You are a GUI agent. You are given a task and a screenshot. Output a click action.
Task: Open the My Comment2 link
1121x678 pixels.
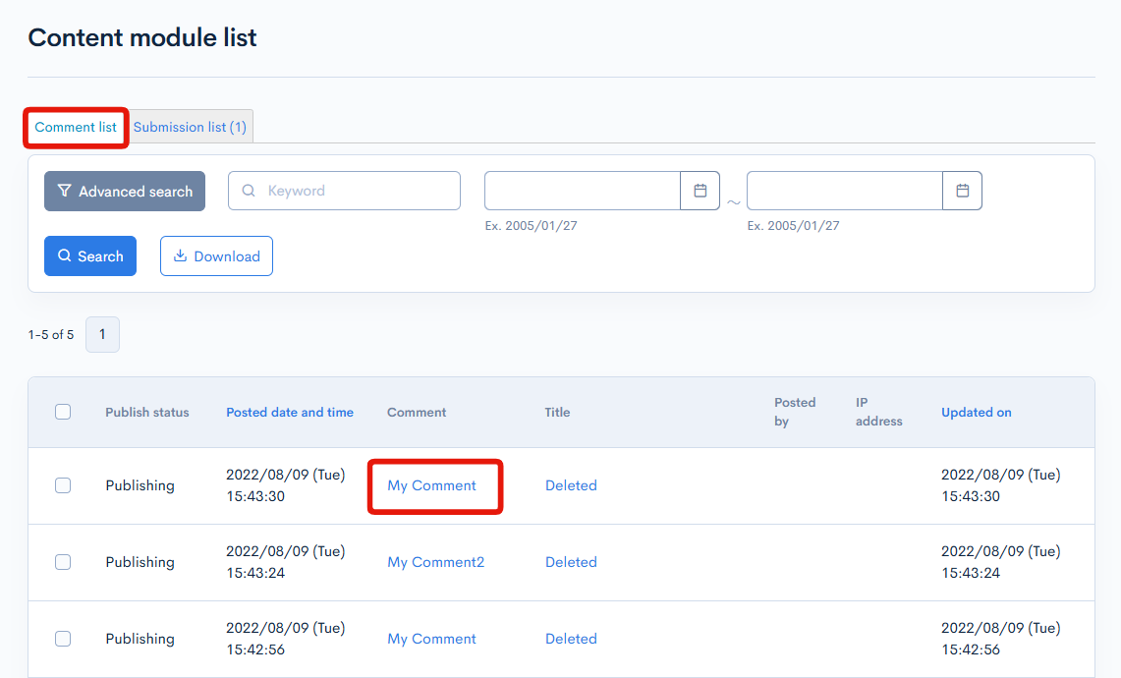tap(435, 562)
